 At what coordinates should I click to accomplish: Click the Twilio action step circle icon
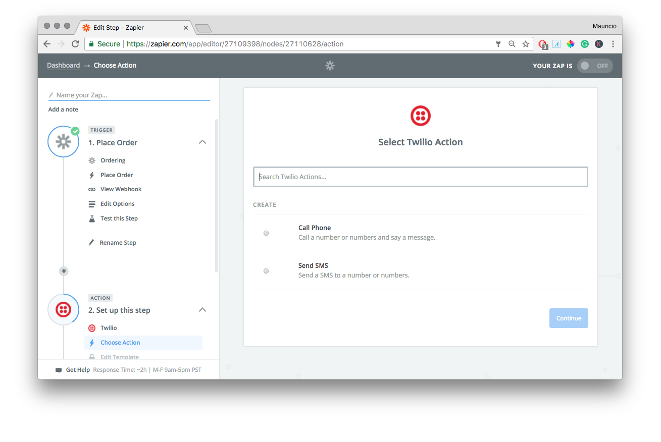tap(64, 309)
